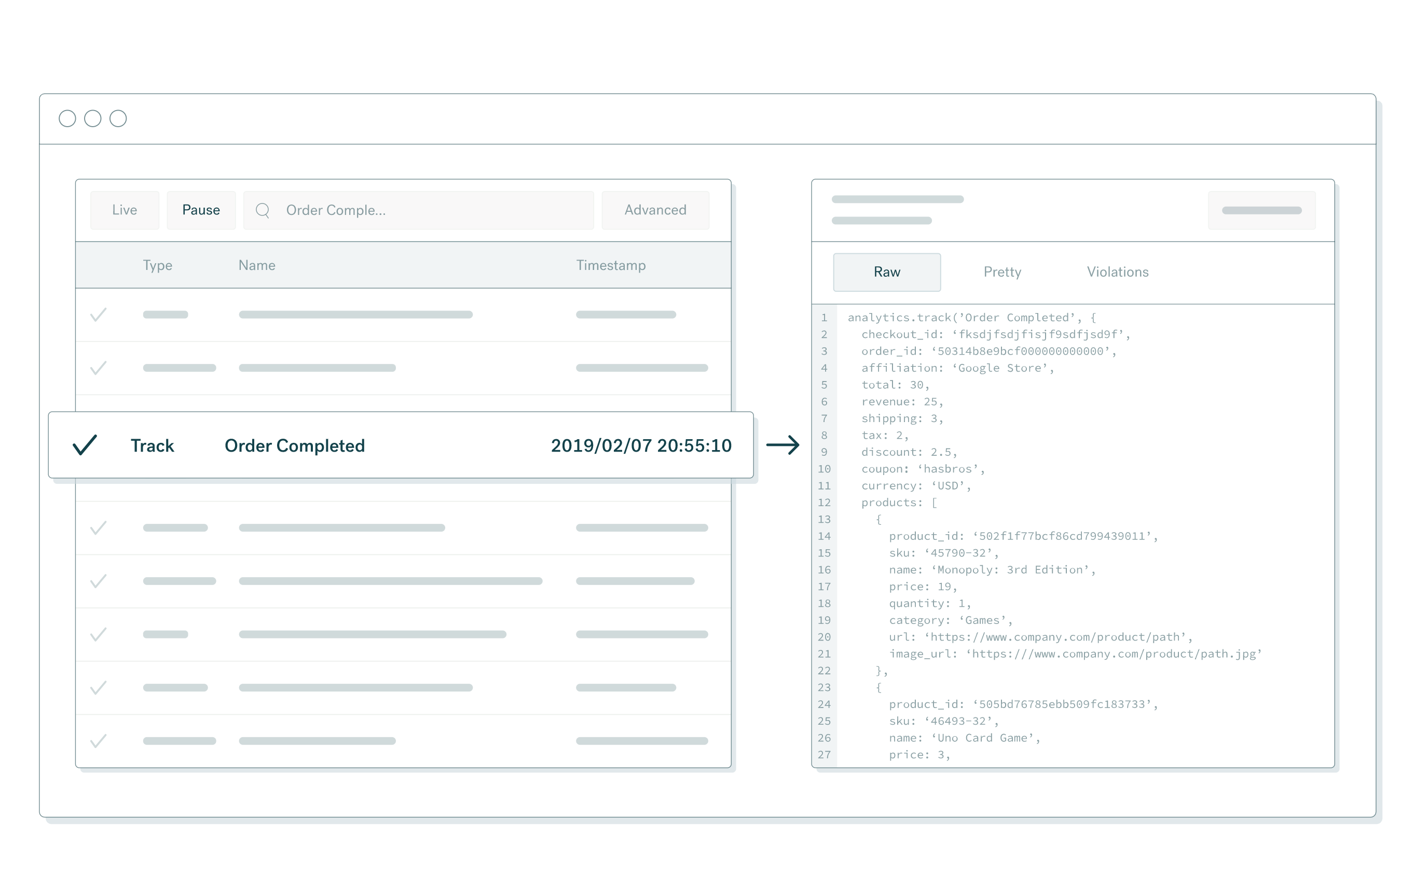The height and width of the screenshot is (896, 1428).
Task: Select the Order Completed event name
Action: point(295,445)
